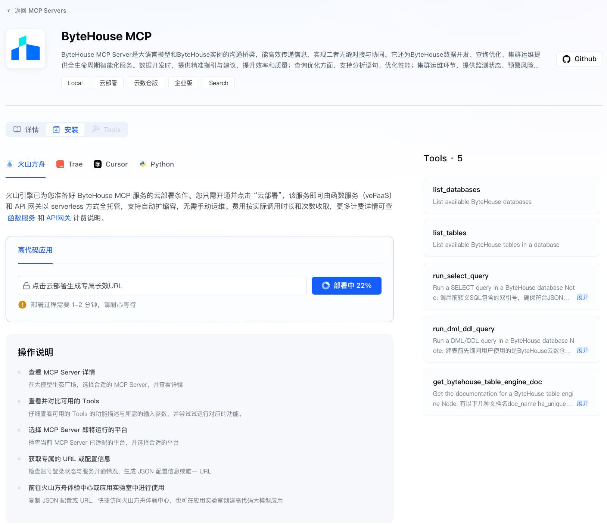This screenshot has height=525, width=607.
Task: Click step 前往火山方舟体验中心或应用实验室中进行使用
Action: click(96, 488)
